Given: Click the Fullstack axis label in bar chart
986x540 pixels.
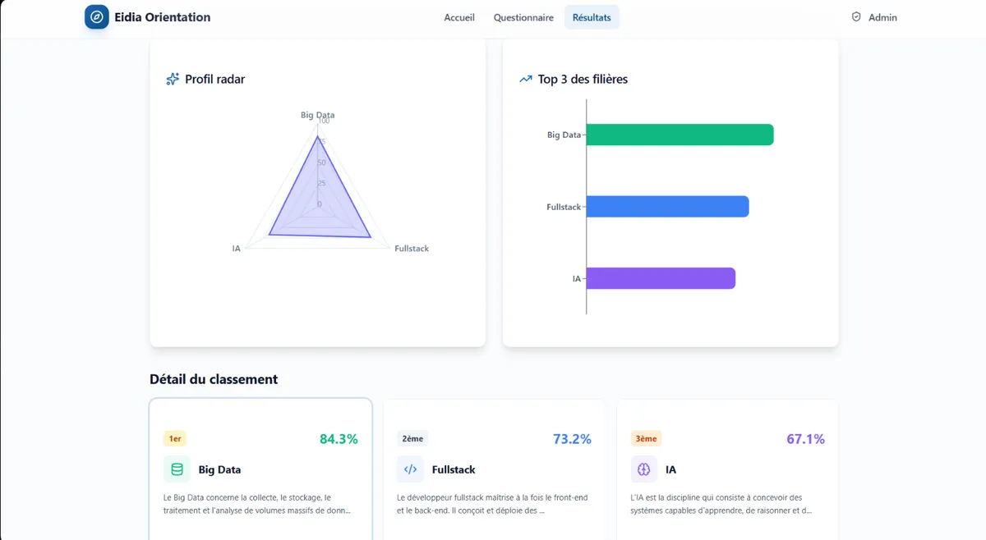Looking at the screenshot, I should point(564,208).
